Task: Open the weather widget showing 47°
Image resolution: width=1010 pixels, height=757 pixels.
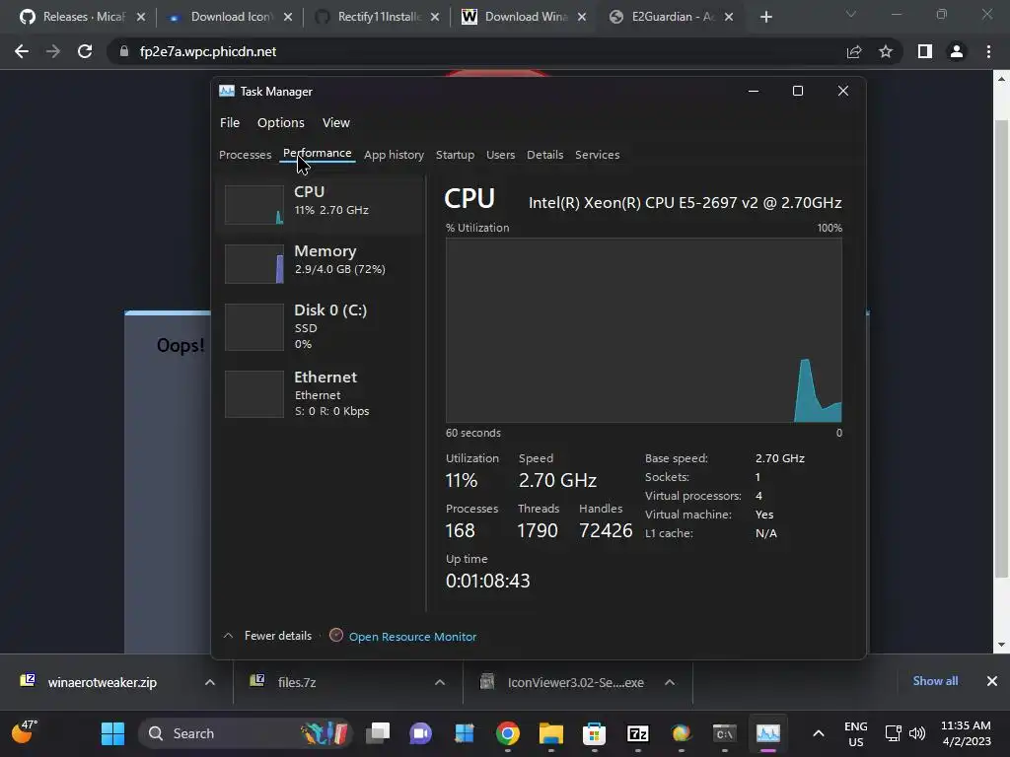Action: point(25,732)
